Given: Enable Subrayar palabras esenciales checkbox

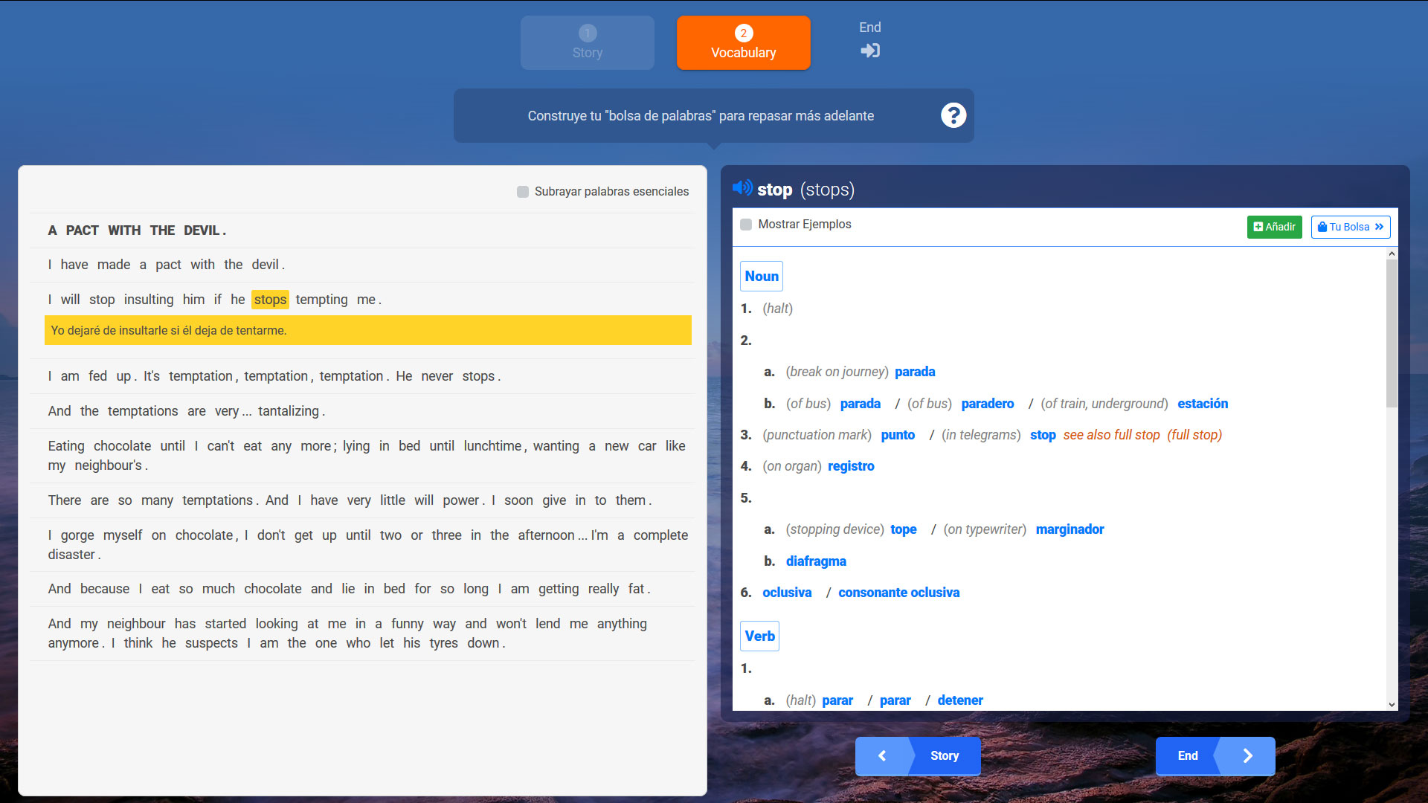Looking at the screenshot, I should click(523, 192).
